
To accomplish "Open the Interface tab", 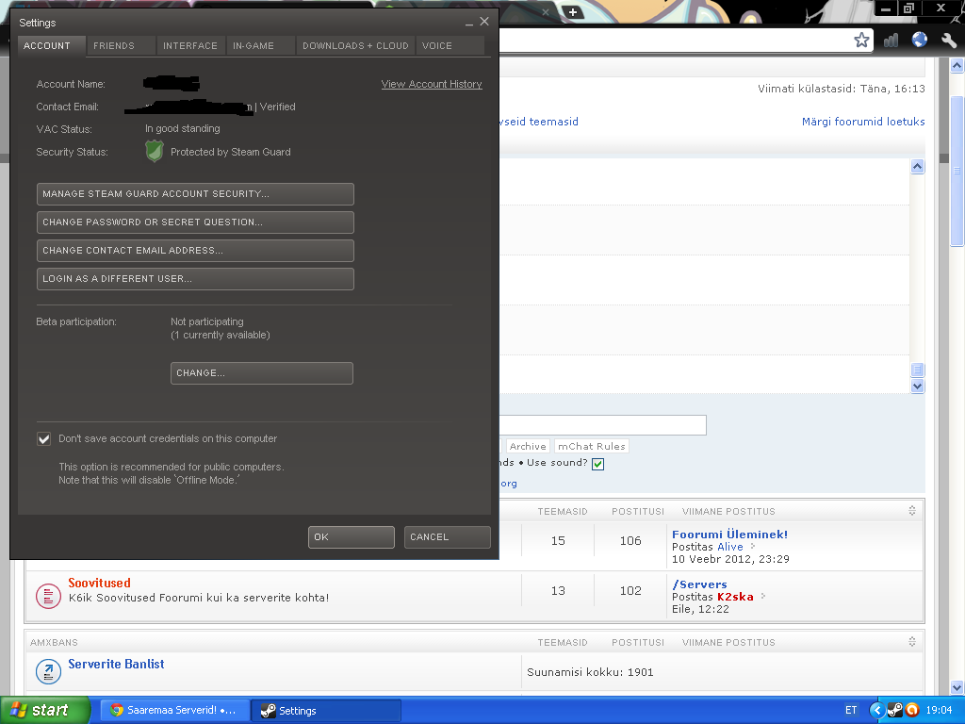I will [x=190, y=45].
